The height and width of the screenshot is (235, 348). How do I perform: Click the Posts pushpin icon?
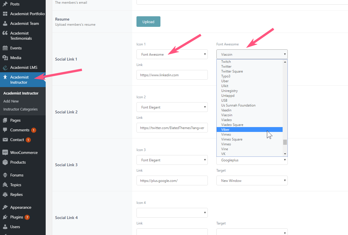(x=5, y=4)
